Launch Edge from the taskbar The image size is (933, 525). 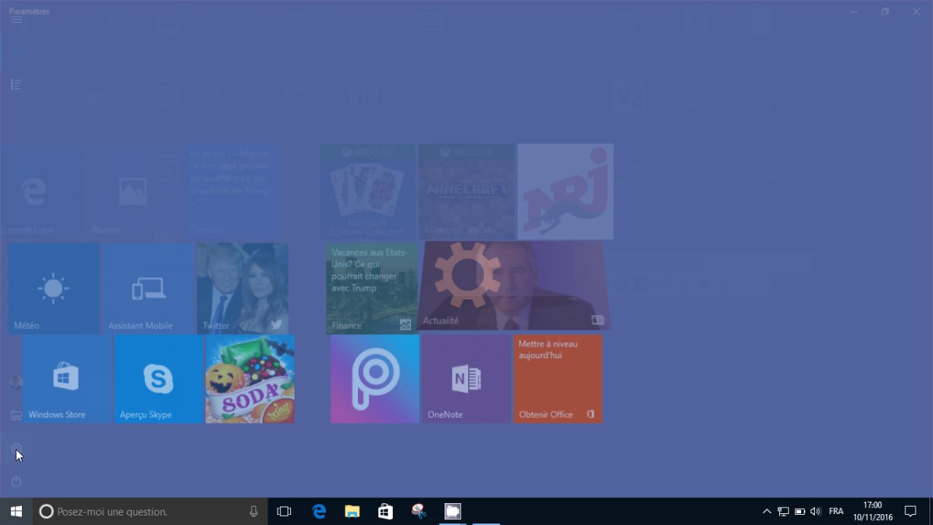coord(319,511)
